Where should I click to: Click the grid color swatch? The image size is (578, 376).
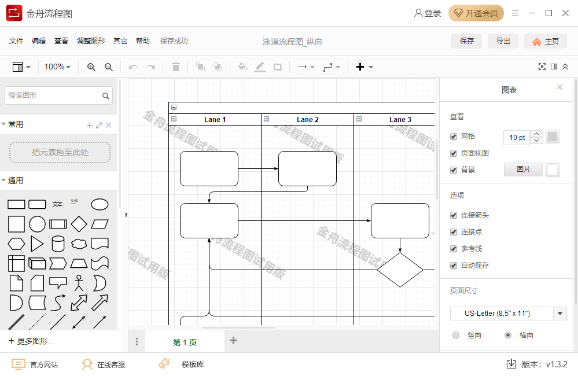553,137
